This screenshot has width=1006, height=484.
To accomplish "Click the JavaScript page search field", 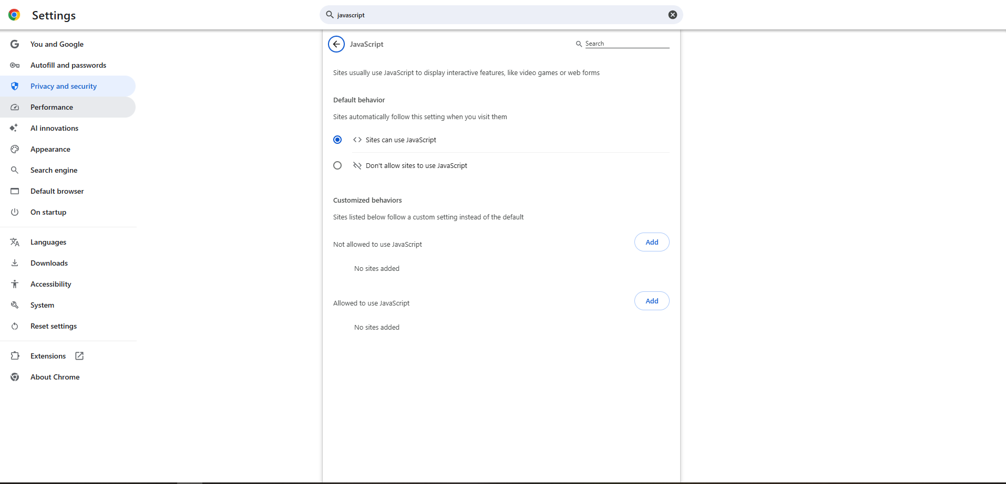I will pyautogui.click(x=625, y=44).
